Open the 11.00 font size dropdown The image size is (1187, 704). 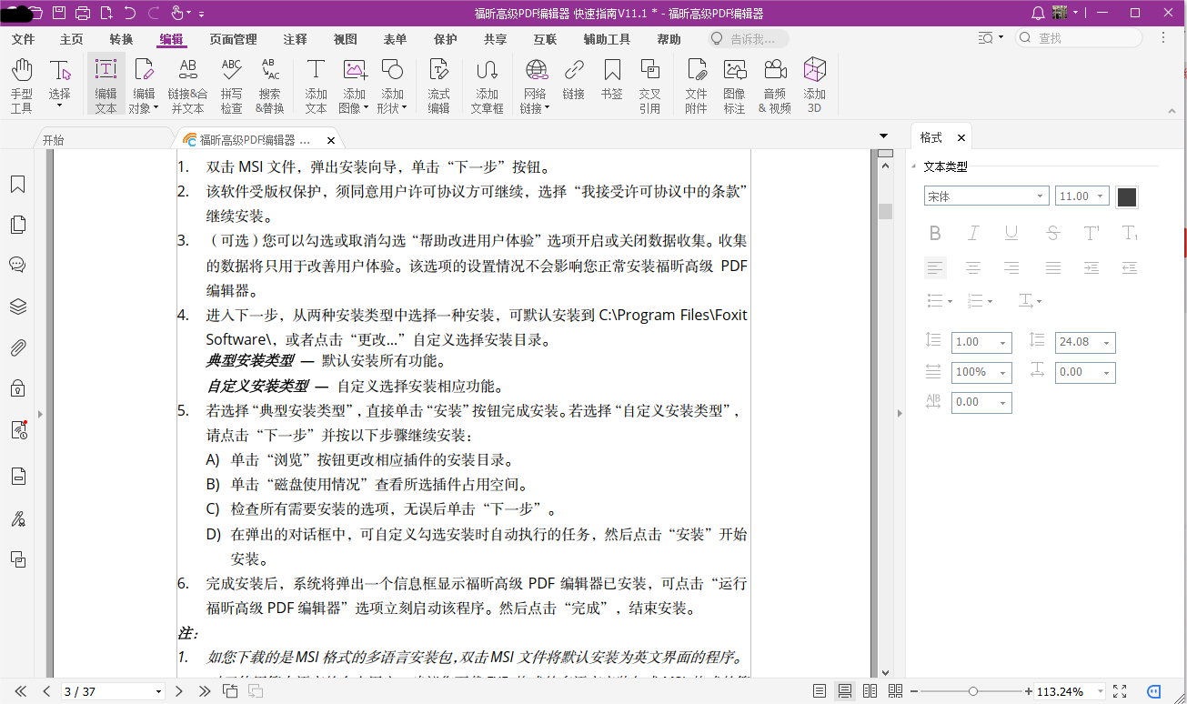(1100, 196)
